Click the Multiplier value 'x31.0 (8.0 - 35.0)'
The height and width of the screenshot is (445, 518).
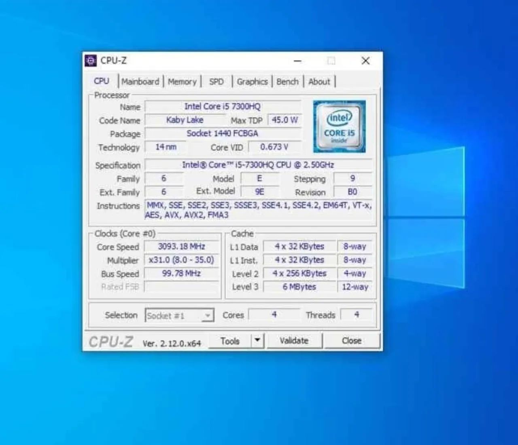pos(182,260)
